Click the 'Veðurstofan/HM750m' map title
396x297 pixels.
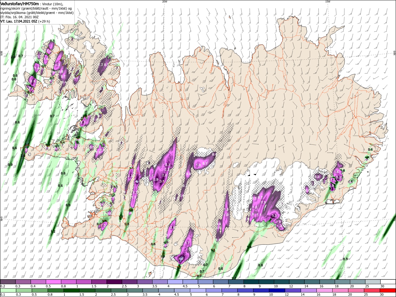(x=19, y=4)
